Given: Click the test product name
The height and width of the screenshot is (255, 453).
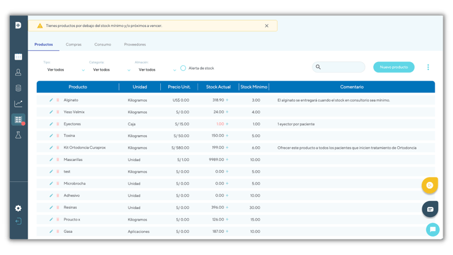Looking at the screenshot, I should [67, 171].
